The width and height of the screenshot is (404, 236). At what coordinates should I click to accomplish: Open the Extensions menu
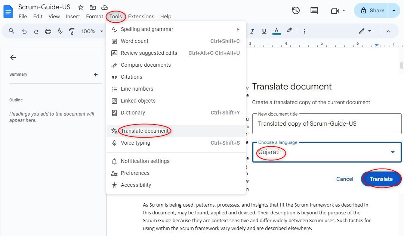point(141,16)
